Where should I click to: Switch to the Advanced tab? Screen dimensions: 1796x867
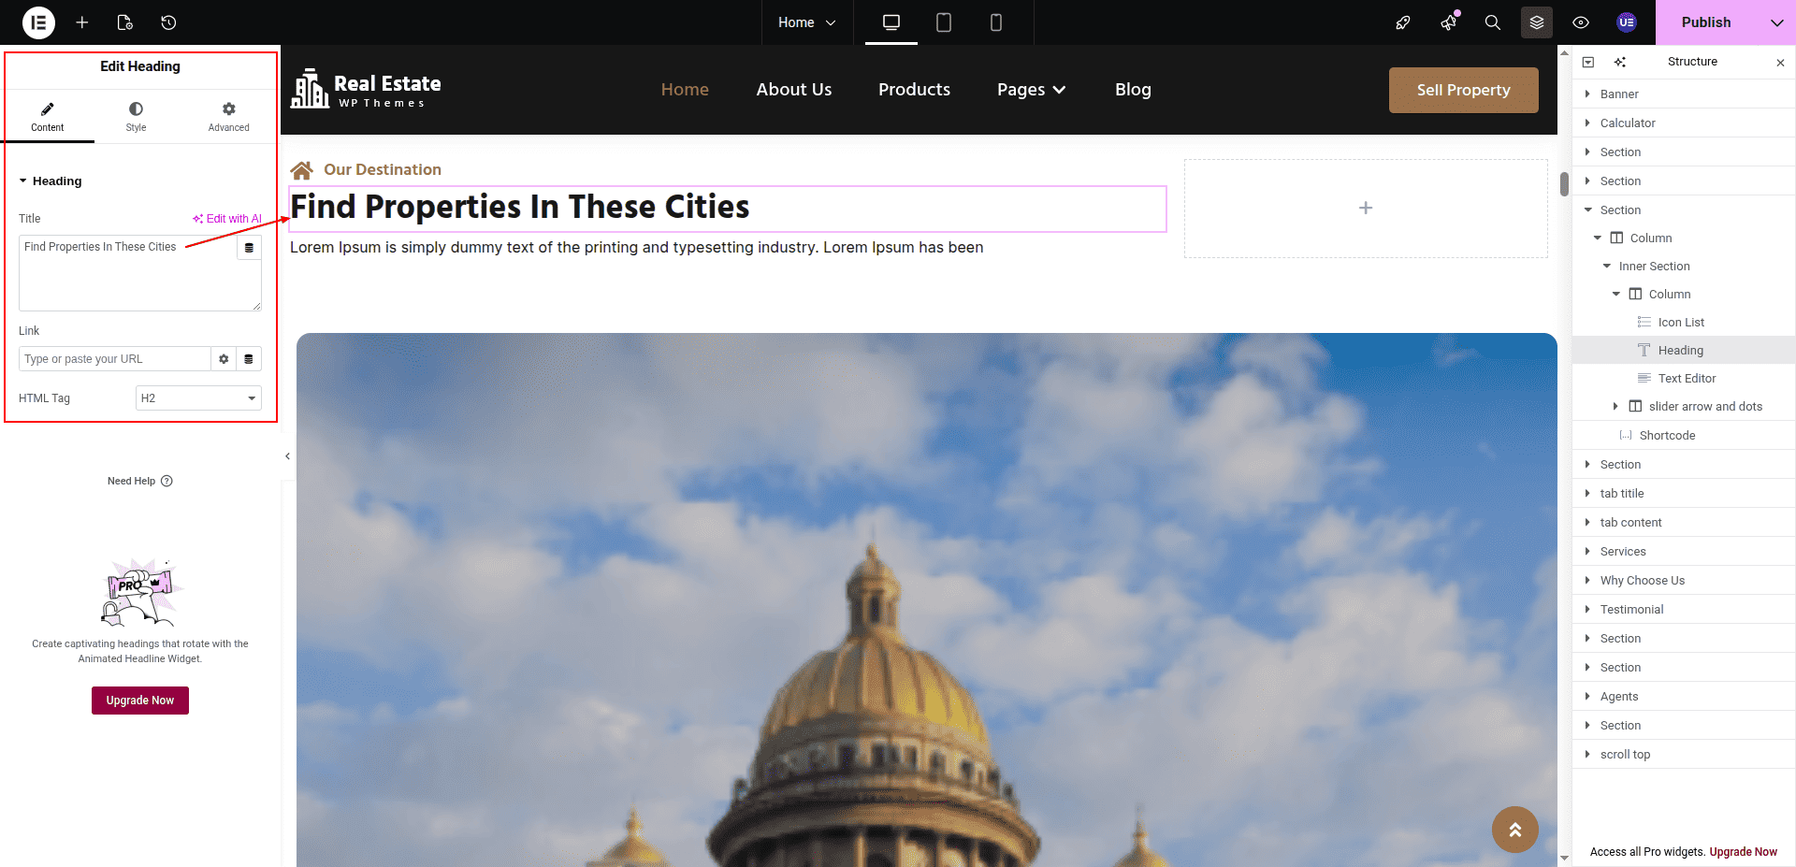click(228, 117)
